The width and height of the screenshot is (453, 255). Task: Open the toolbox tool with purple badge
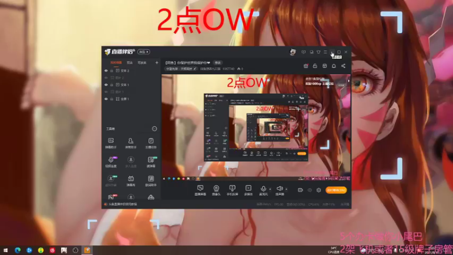pyautogui.click(x=111, y=162)
